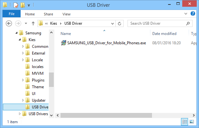Click the navigation pane vertical scrollbar thumb
The width and height of the screenshot is (199, 128).
tap(52, 80)
